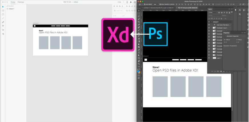Click the Layers panel fx layer style icon
The image size is (249, 122).
[215, 71]
